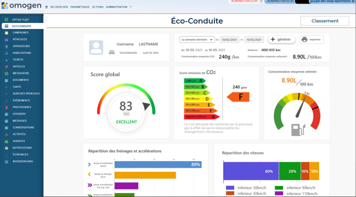Click the orange 'temps de freinage doux' bar
The width and height of the screenshot is (356, 197).
point(145,175)
